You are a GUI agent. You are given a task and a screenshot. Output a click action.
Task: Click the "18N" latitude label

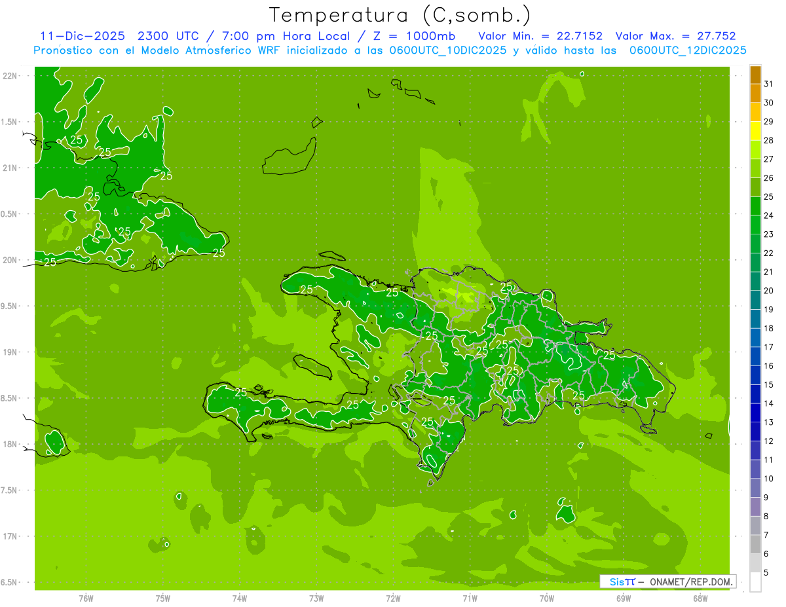pos(10,444)
